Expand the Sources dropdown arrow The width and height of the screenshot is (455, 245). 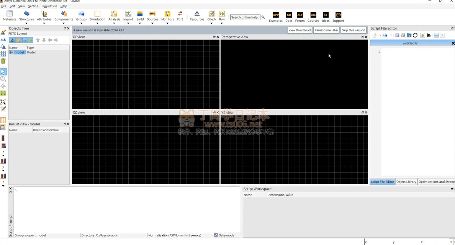152,23
